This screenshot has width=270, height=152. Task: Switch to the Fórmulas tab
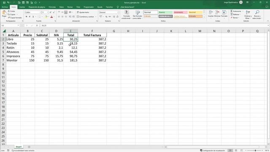click(52, 7)
